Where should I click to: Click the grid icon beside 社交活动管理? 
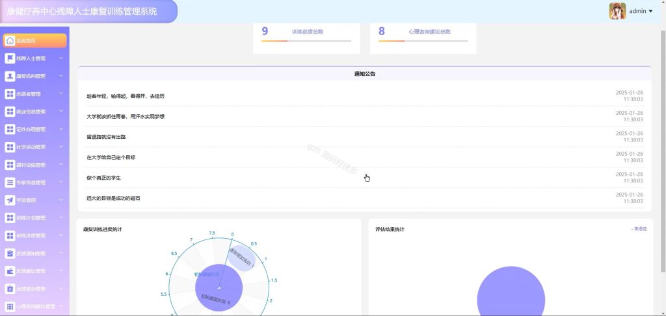pyautogui.click(x=10, y=147)
